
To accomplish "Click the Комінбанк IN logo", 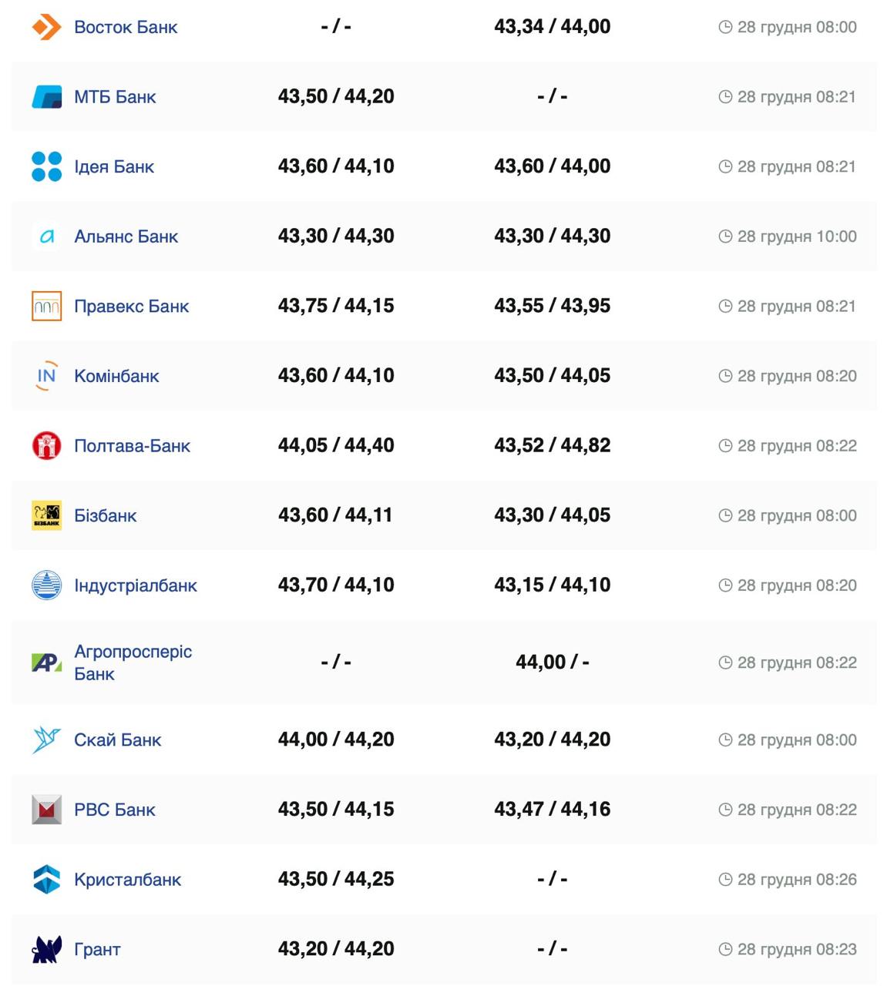I will 46,376.
